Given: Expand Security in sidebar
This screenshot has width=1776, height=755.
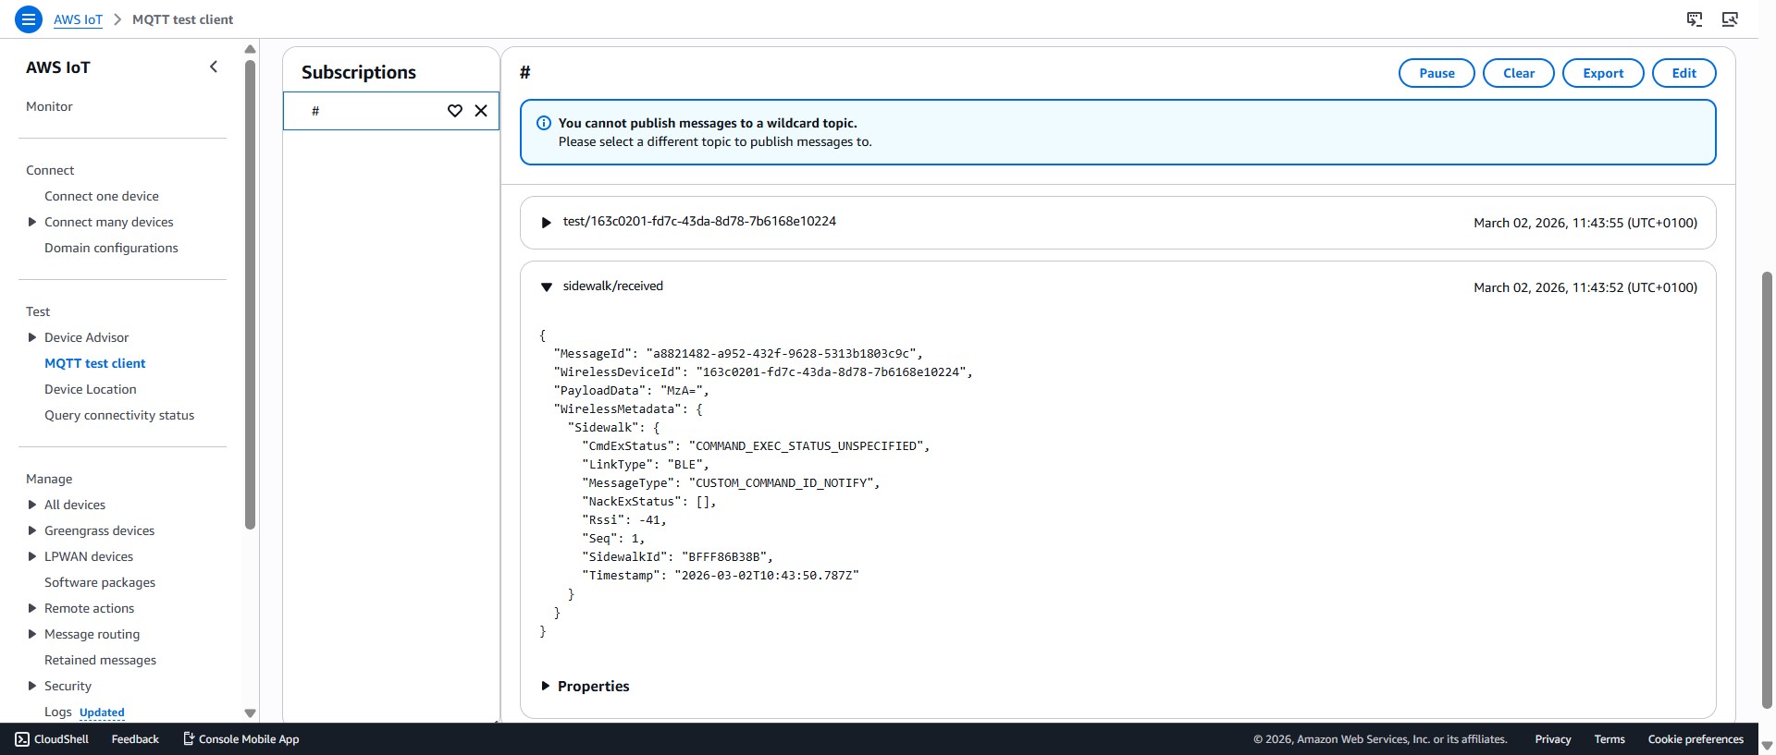Looking at the screenshot, I should [x=32, y=686].
